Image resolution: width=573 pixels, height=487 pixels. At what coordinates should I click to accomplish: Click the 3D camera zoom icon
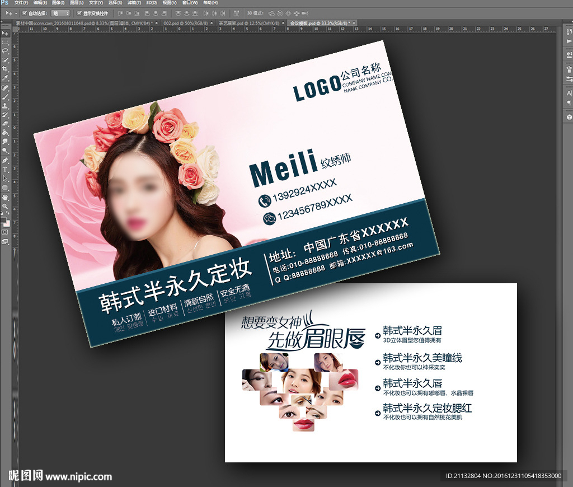(305, 13)
